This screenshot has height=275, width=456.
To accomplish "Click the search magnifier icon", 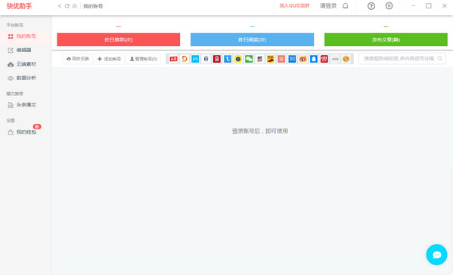I will tap(439, 59).
